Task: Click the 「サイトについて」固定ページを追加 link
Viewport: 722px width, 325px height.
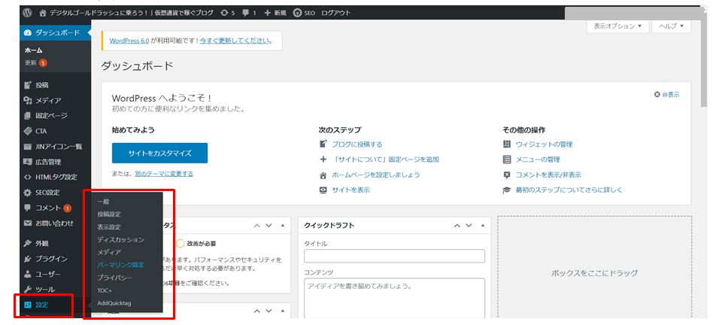Action: pos(385,159)
